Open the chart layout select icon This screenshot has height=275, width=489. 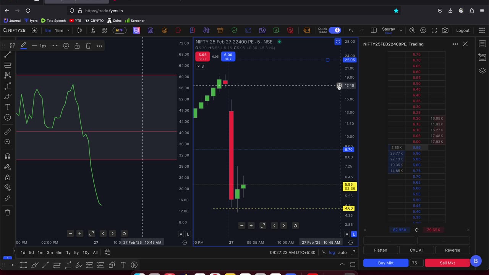374,31
